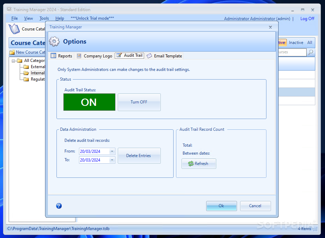Click the Email Template envelope icon

pyautogui.click(x=149, y=56)
